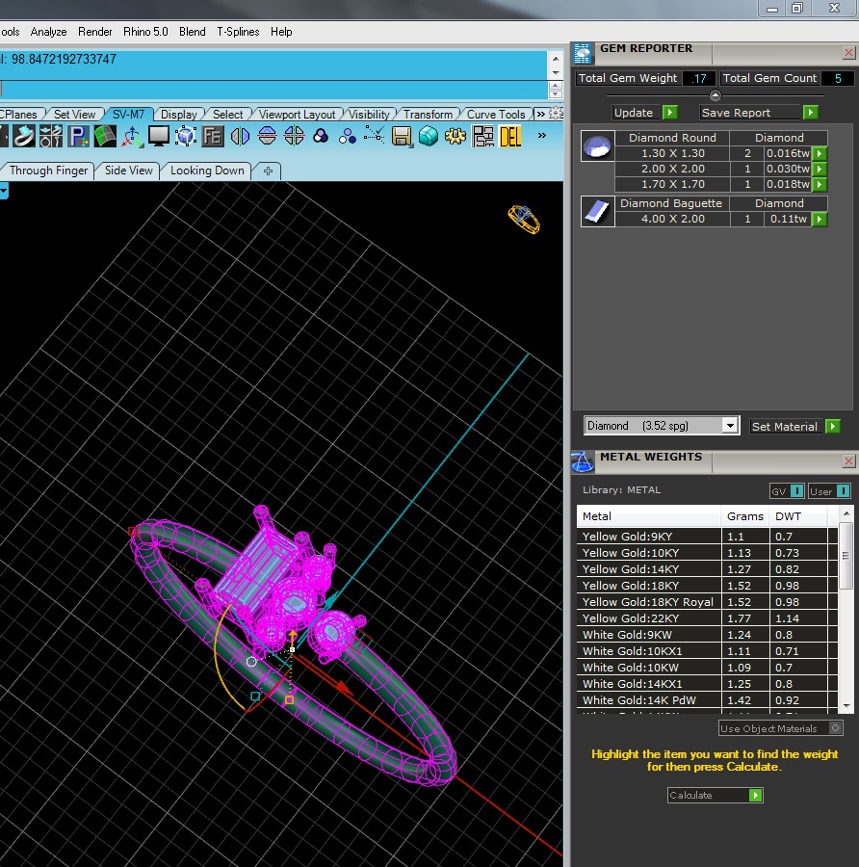Click the Update button

[645, 113]
